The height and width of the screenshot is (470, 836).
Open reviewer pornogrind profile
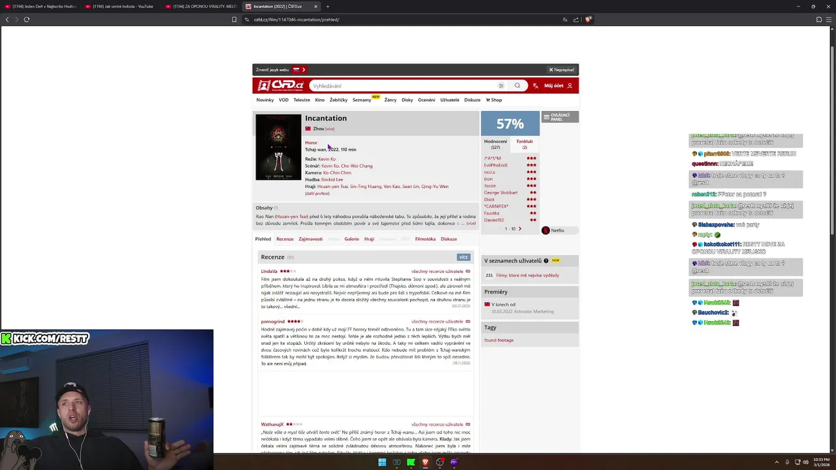pos(273,322)
